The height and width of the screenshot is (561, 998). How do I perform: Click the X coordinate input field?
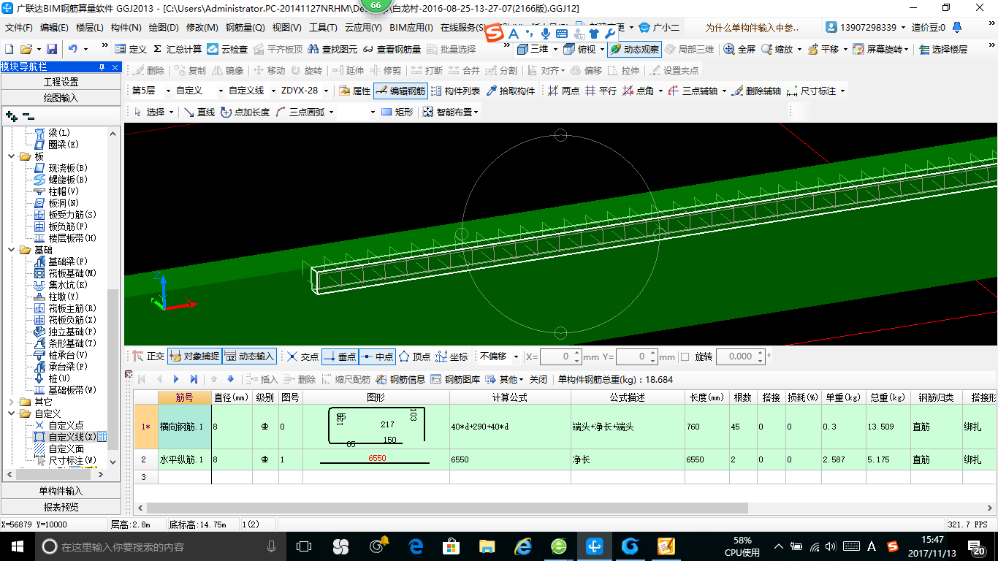pos(561,356)
